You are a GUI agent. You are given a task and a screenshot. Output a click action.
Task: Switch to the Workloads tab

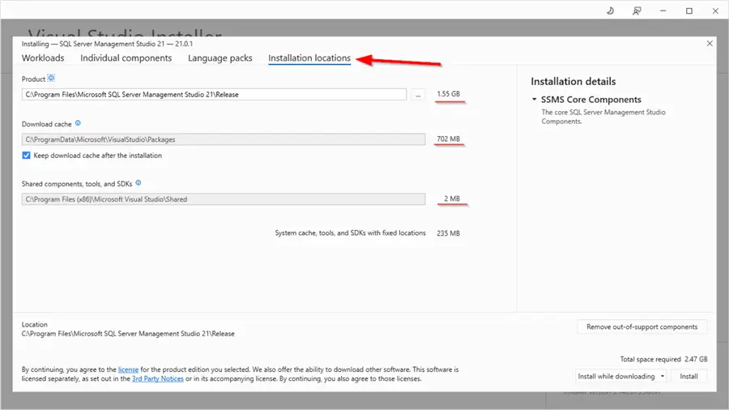43,58
